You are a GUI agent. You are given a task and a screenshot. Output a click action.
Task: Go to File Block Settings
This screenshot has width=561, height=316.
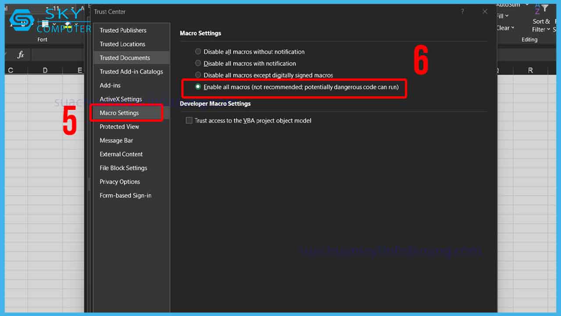point(131,168)
